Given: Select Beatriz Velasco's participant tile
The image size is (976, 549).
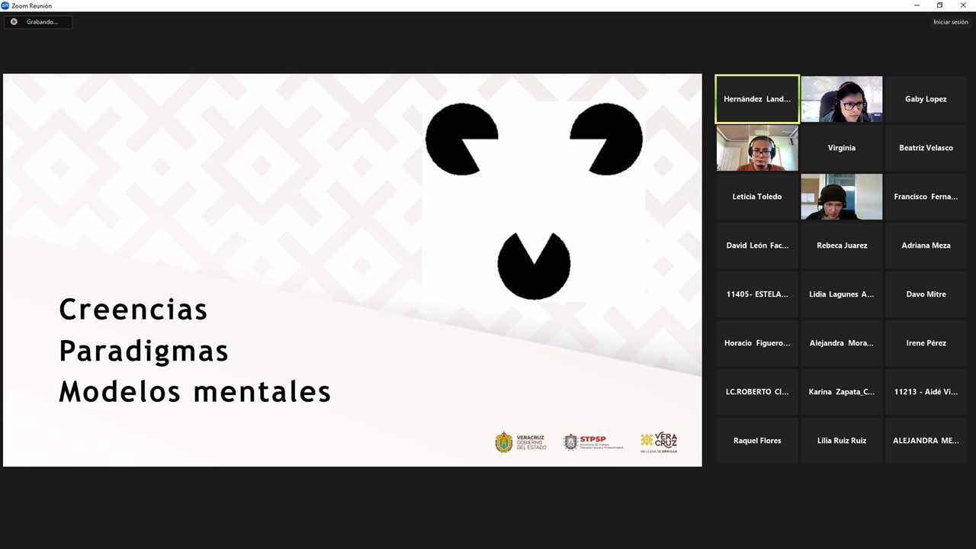Looking at the screenshot, I should click(x=926, y=148).
